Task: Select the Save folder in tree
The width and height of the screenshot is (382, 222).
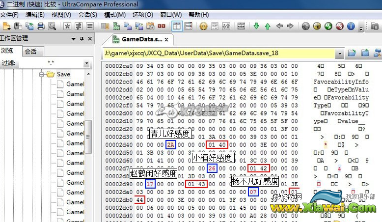Action: click(63, 74)
